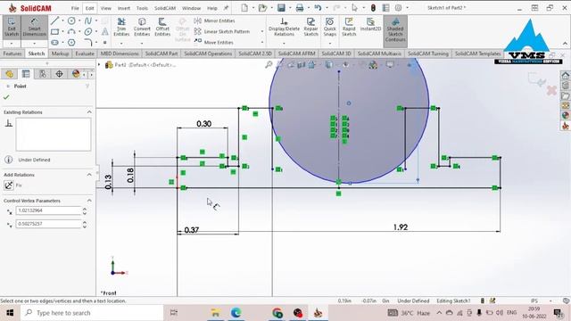Open the Linear Sketch Pattern dropdown arrow

click(262, 32)
